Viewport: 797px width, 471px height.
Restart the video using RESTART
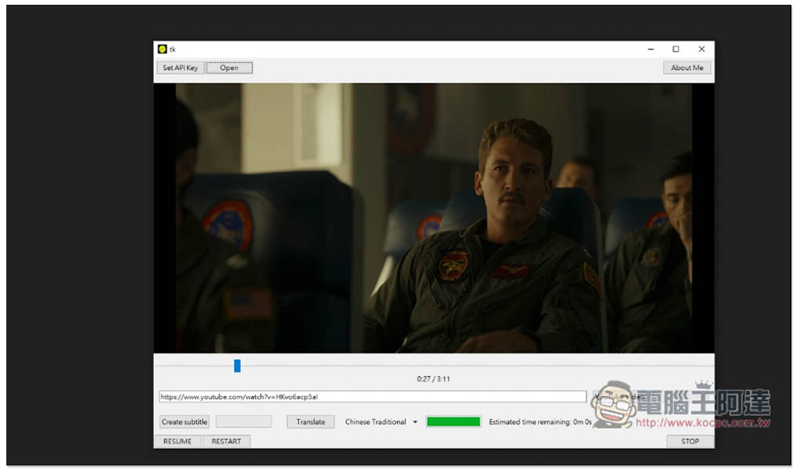point(226,442)
